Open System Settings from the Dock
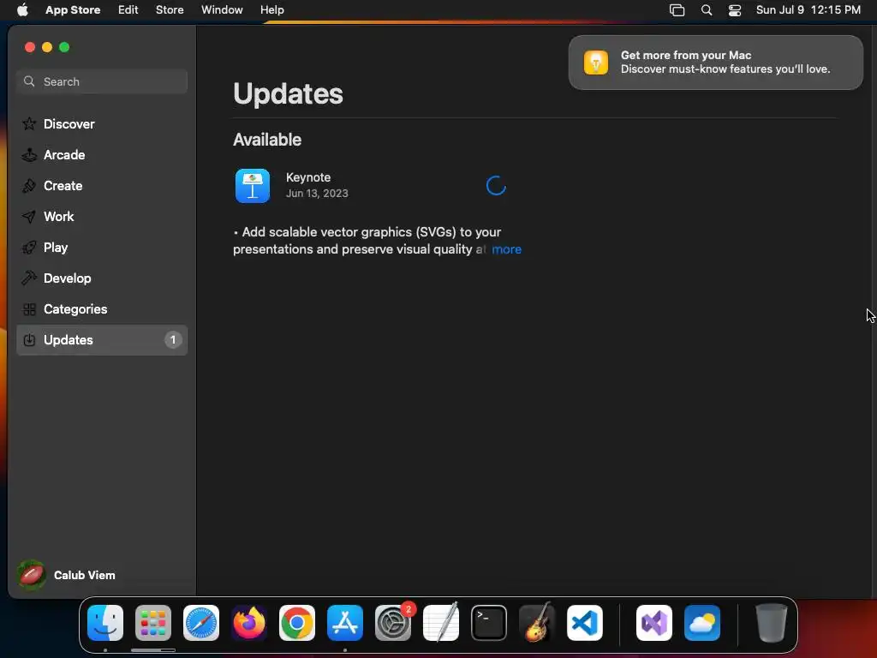877x658 pixels. [392, 623]
